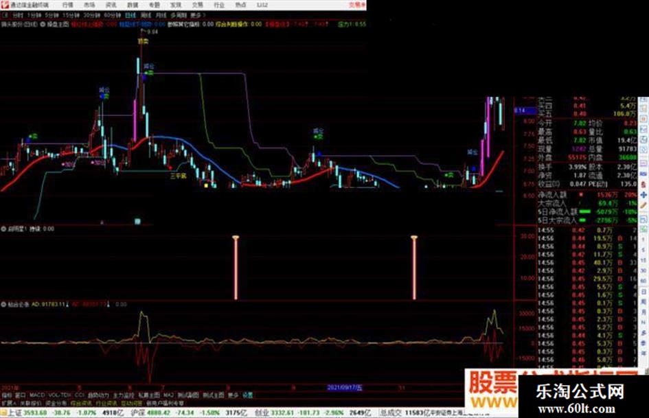Click the 换手 3.99% value
The image size is (649, 418).
[x=577, y=167]
